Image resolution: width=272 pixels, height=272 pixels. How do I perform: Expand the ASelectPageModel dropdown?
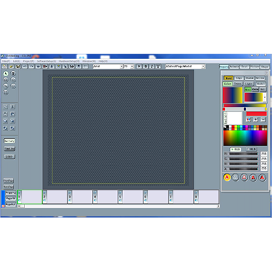click(185, 67)
